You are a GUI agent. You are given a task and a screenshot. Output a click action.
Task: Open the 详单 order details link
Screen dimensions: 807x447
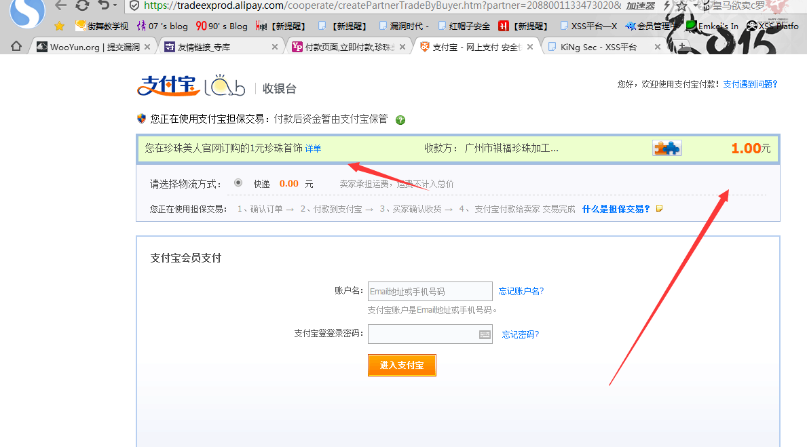313,149
